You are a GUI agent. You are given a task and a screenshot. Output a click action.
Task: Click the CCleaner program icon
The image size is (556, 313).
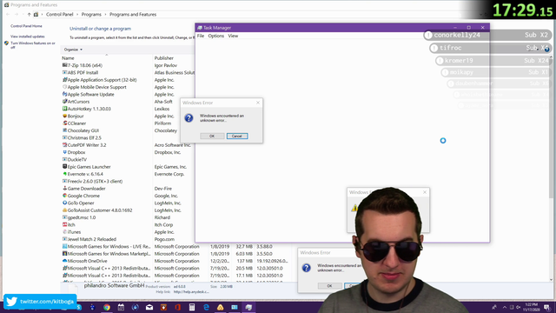[64, 123]
